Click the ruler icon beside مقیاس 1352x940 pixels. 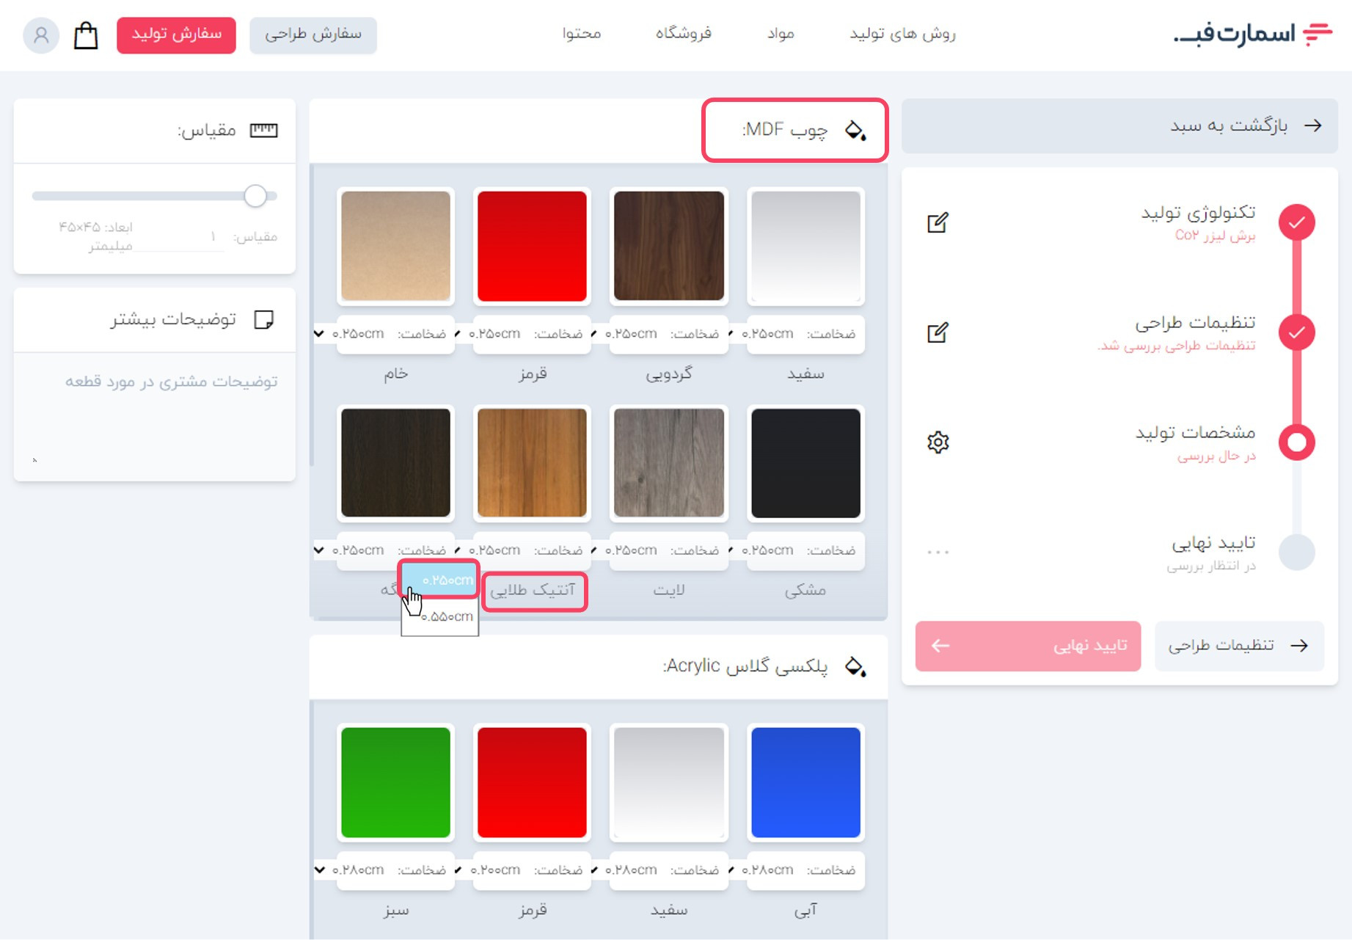coord(263,131)
